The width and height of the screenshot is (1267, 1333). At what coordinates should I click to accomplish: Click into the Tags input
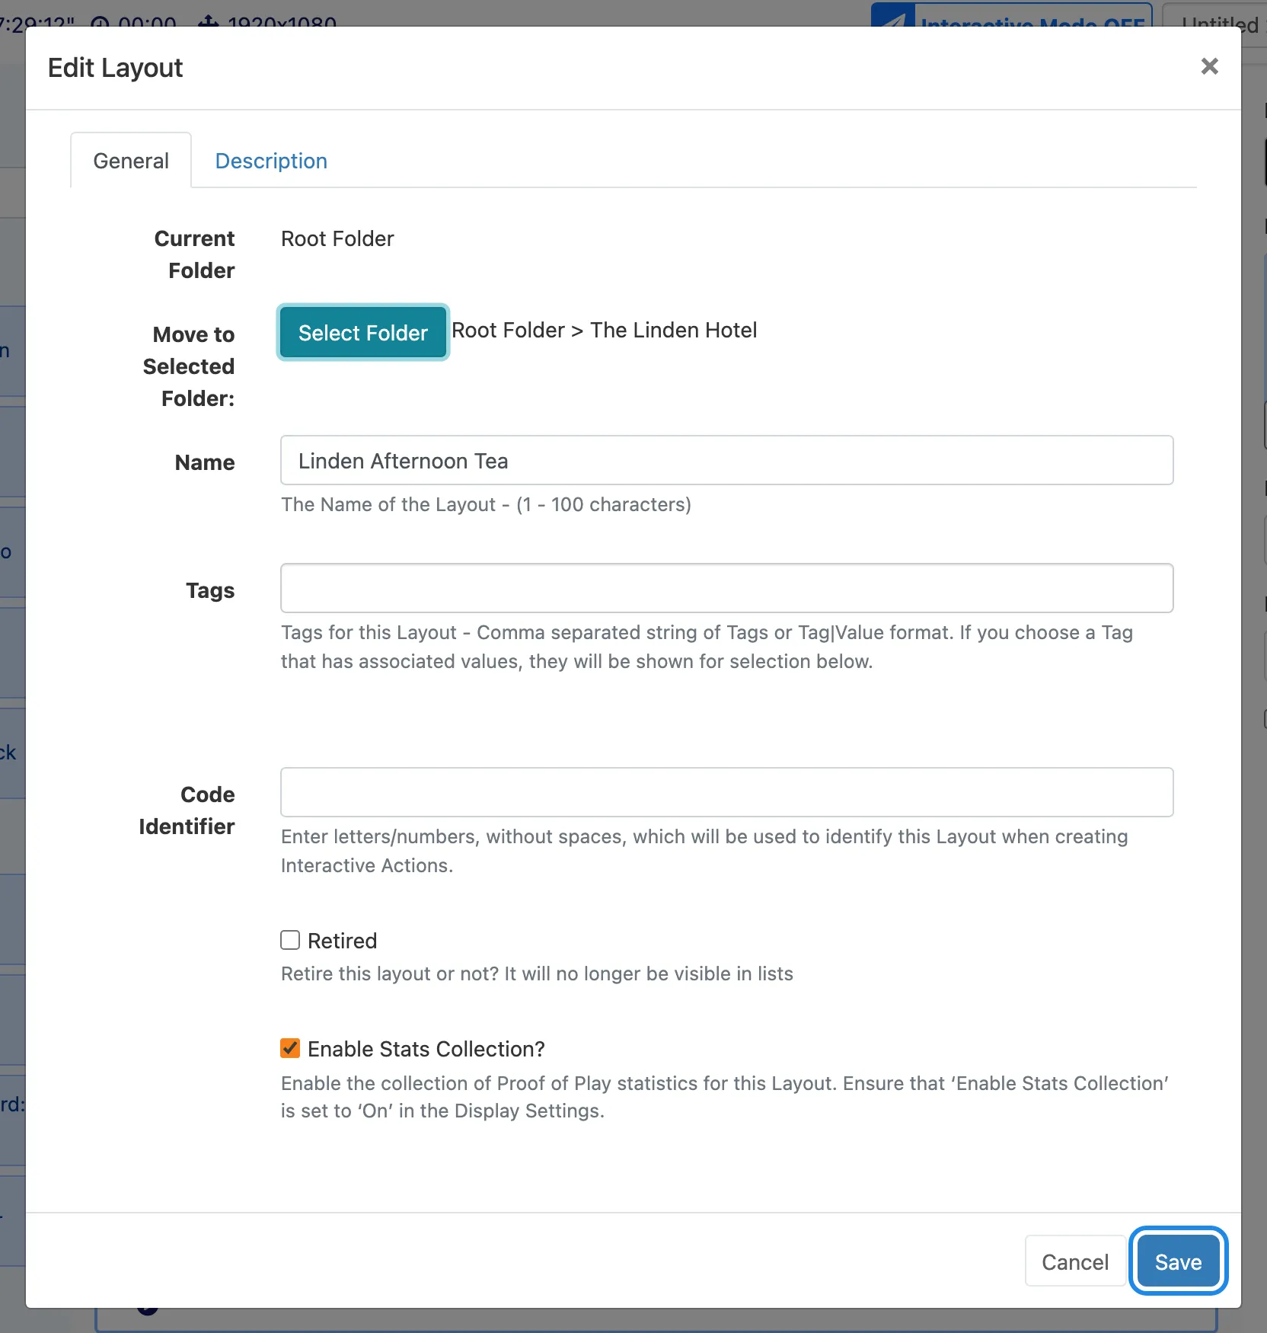(726, 588)
